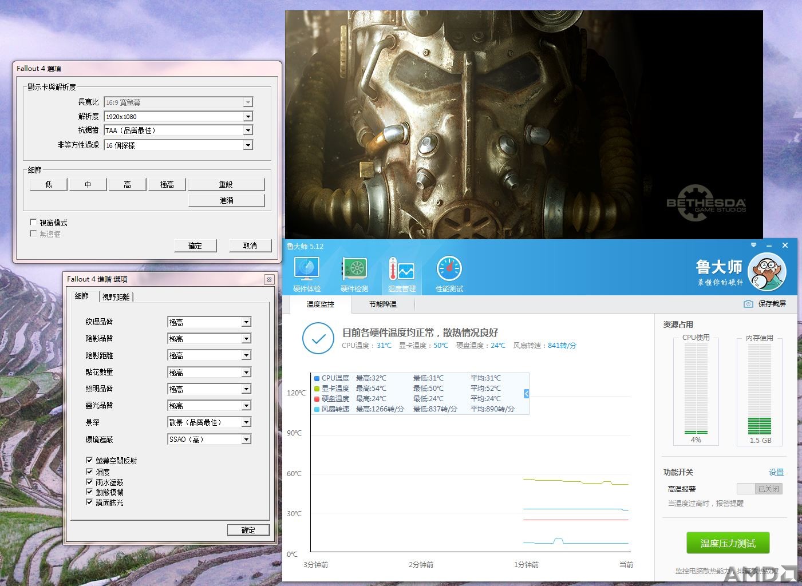Viewport: 802px width, 586px height.
Task: Uncheck the 雨水遮蔽 rain occlusion checkbox
Action: coord(89,482)
